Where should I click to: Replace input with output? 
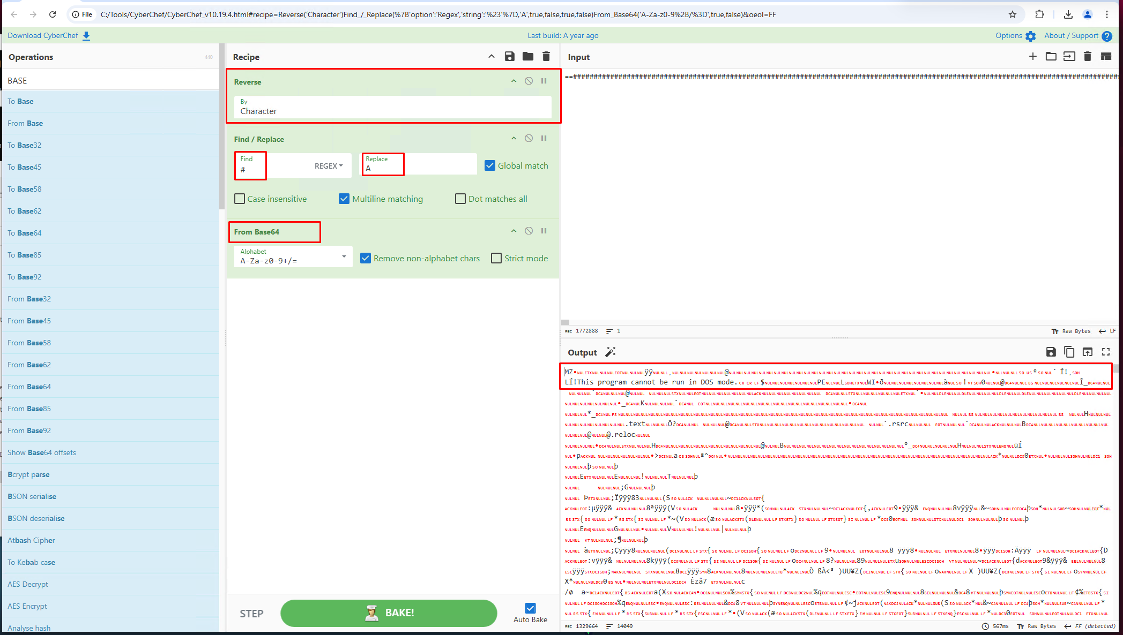[1088, 352]
